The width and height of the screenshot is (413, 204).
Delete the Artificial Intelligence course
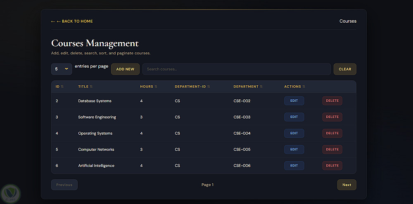click(332, 166)
